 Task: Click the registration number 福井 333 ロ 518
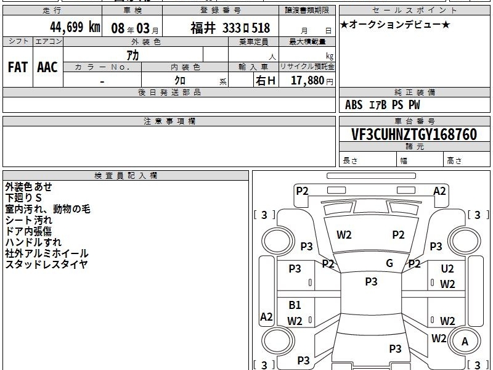(x=230, y=28)
